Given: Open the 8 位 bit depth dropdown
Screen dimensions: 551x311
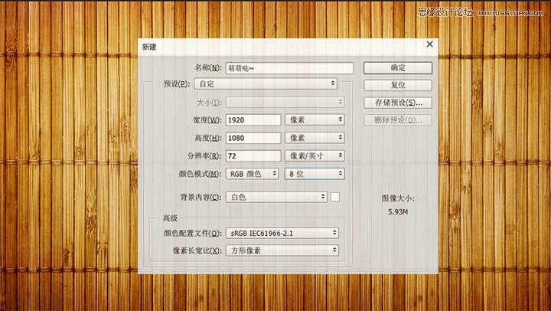Looking at the screenshot, I should tap(314, 174).
